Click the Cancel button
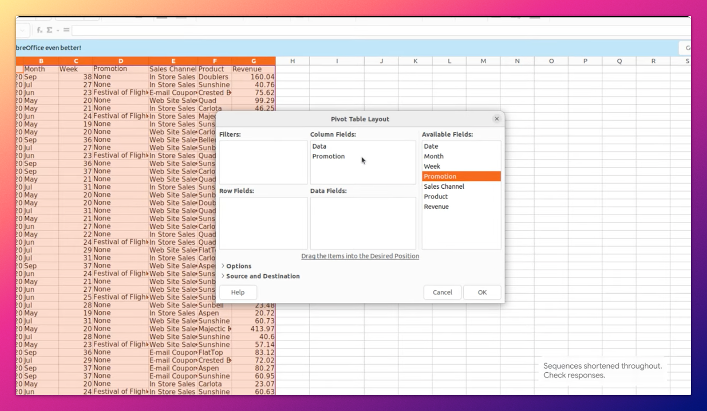Screen dimensions: 707x411 442,293
